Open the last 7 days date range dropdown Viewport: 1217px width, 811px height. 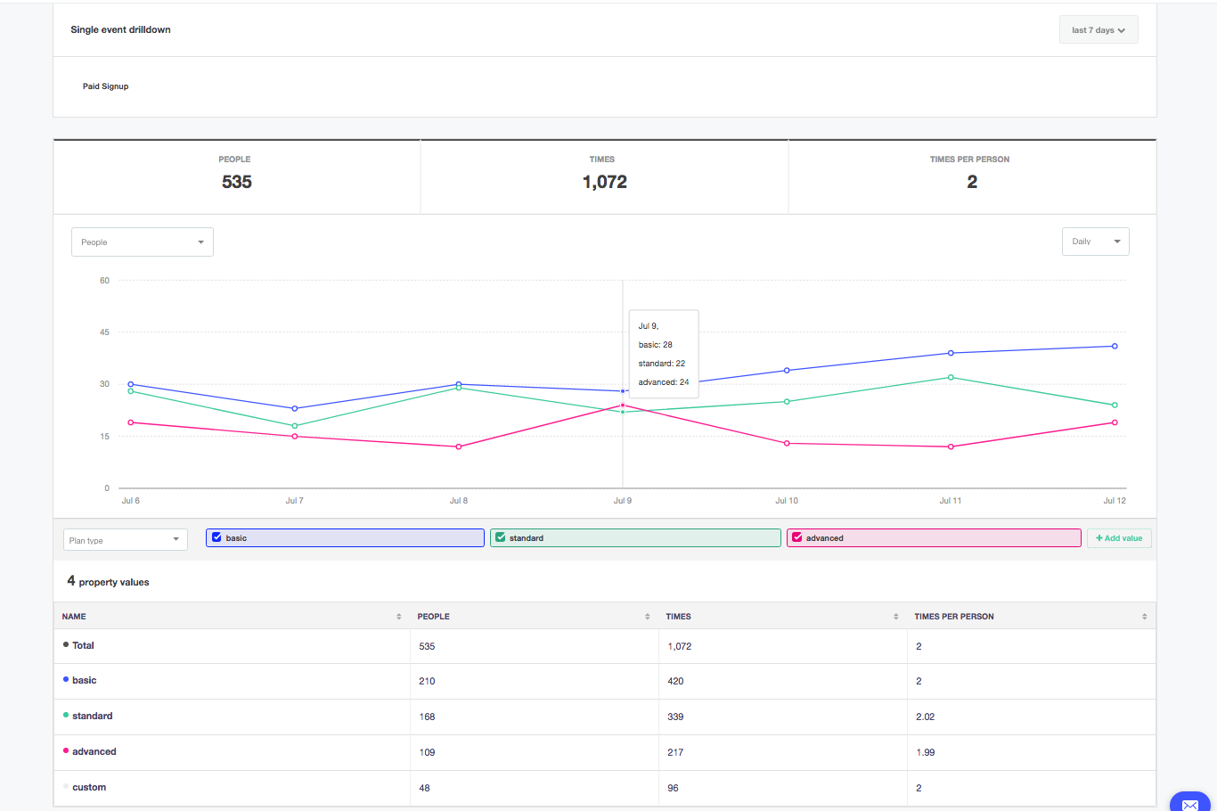[1098, 29]
